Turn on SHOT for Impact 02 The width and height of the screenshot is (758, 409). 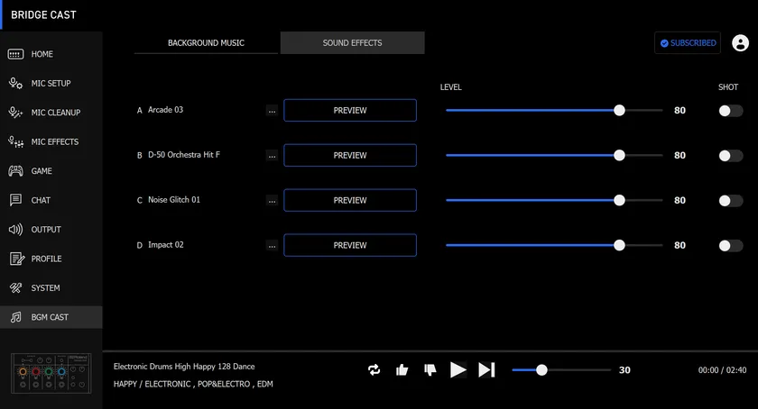730,246
